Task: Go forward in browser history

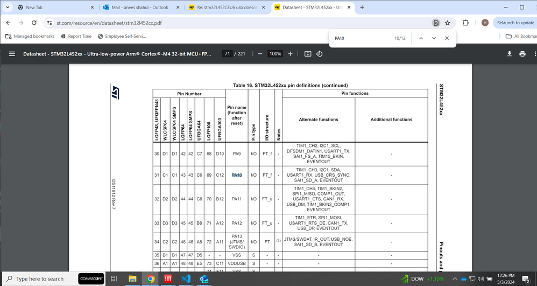Action: click(x=21, y=23)
